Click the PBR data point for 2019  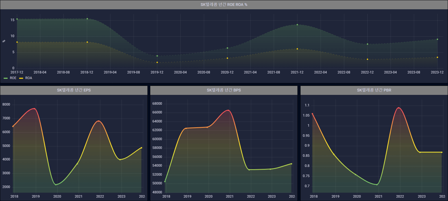[334, 154]
